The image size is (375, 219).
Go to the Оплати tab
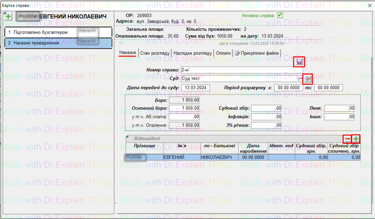tap(223, 53)
